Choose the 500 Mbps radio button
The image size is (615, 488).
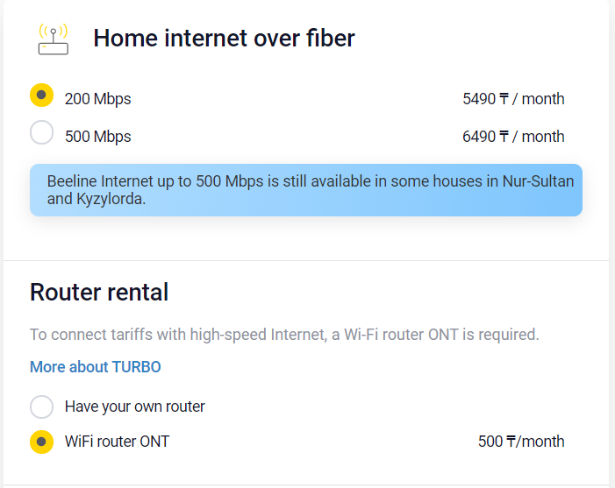[41, 133]
